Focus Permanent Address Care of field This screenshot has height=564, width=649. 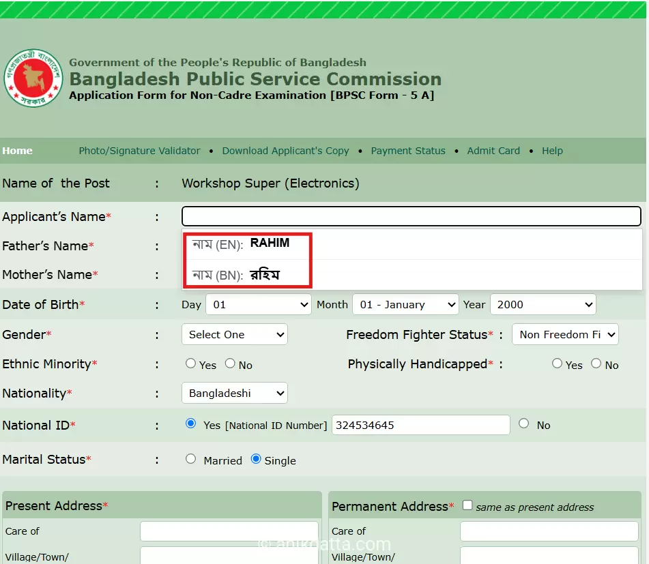pos(549,531)
